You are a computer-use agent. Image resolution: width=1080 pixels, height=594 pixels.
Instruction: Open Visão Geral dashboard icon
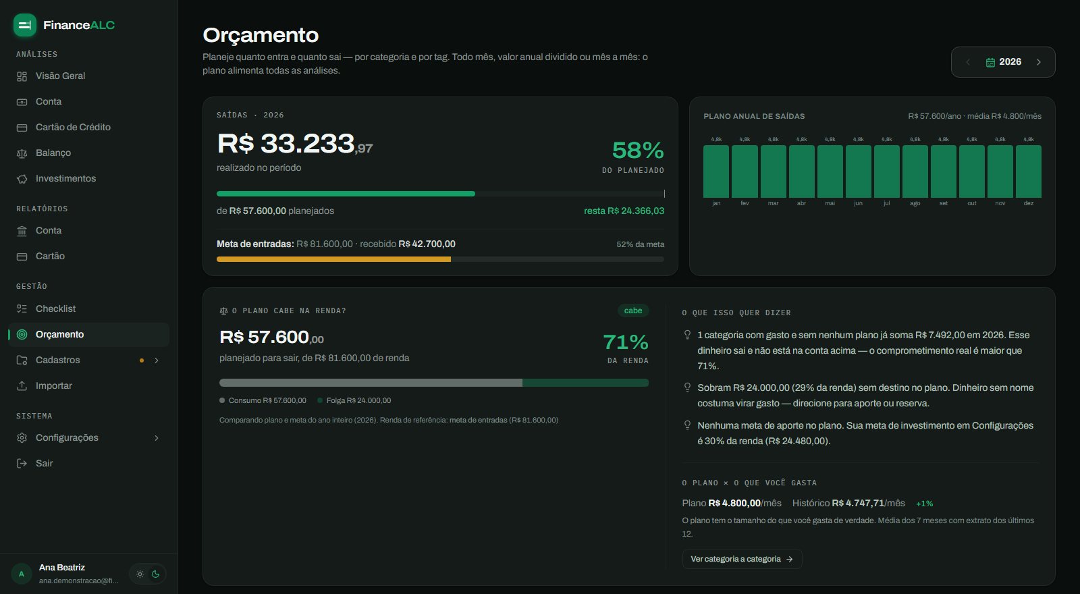pos(22,76)
